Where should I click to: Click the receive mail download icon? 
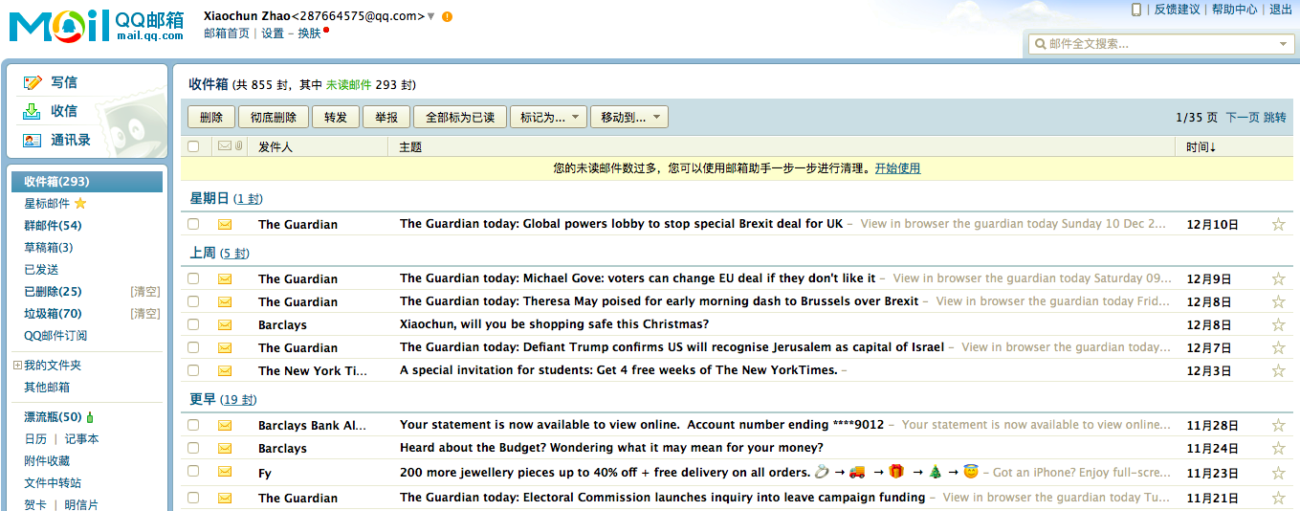(33, 111)
